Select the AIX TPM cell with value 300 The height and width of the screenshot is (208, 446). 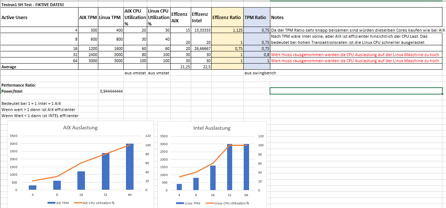(88, 31)
